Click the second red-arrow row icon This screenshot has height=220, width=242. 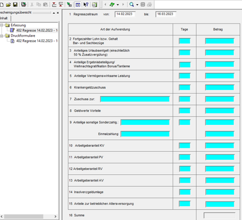coord(60,4)
